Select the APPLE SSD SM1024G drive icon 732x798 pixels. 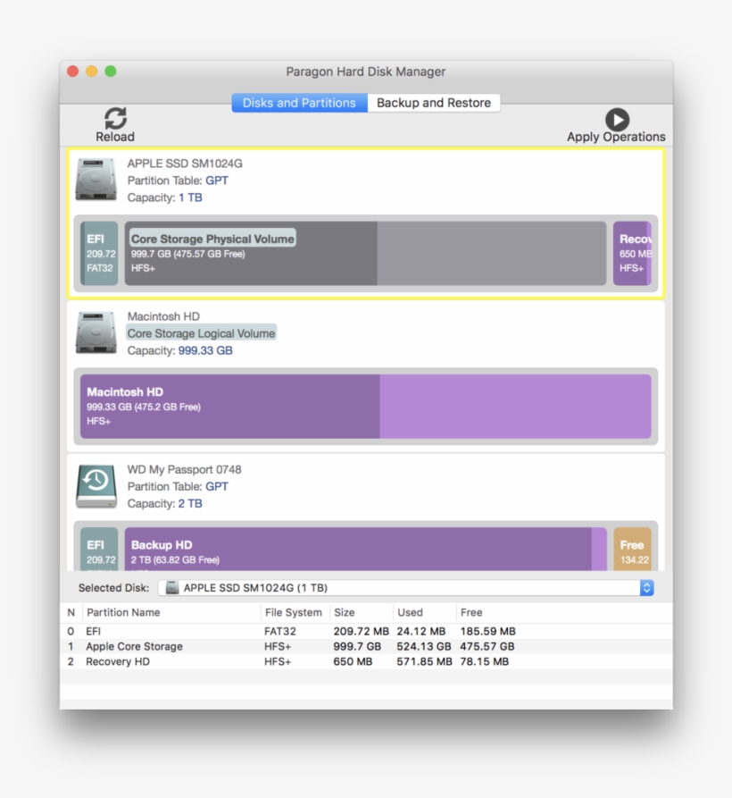click(96, 180)
